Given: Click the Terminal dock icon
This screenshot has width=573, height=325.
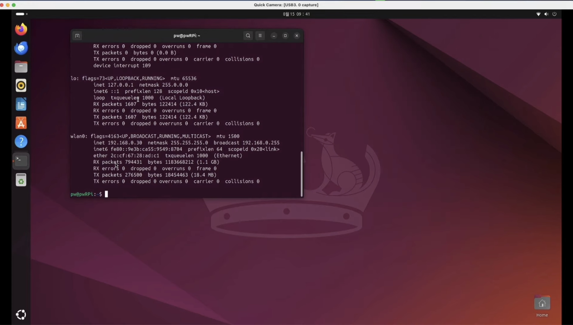Looking at the screenshot, I should click(x=21, y=161).
